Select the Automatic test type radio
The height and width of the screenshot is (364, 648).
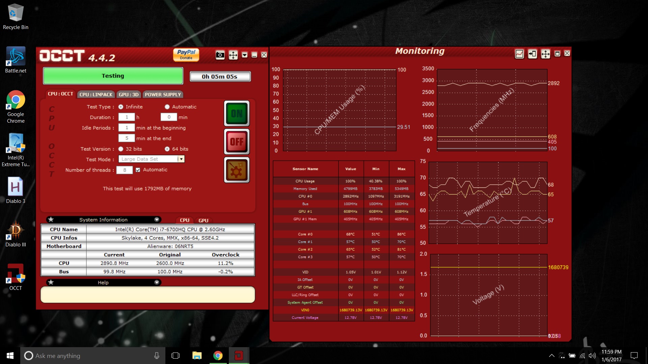pos(167,107)
